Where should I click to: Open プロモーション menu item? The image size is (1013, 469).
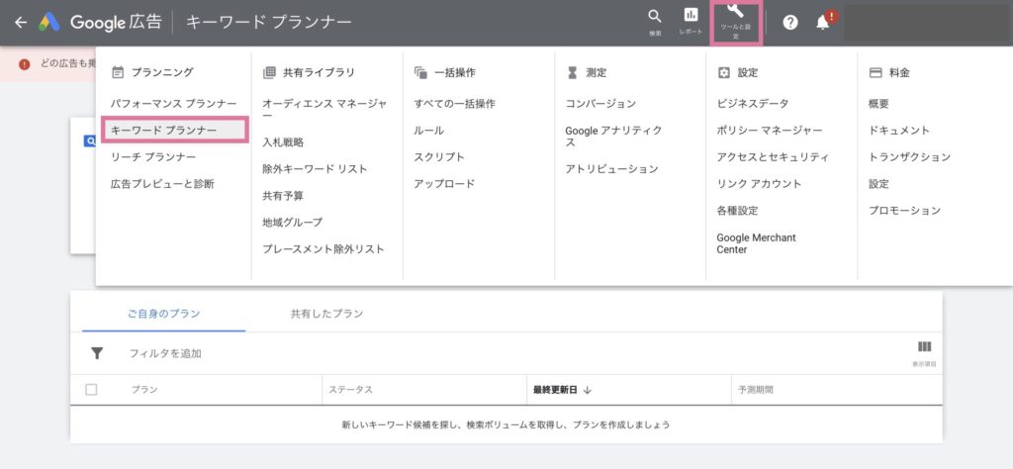pyautogui.click(x=904, y=210)
